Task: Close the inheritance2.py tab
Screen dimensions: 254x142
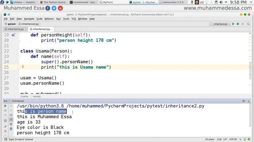Action: 52,29
